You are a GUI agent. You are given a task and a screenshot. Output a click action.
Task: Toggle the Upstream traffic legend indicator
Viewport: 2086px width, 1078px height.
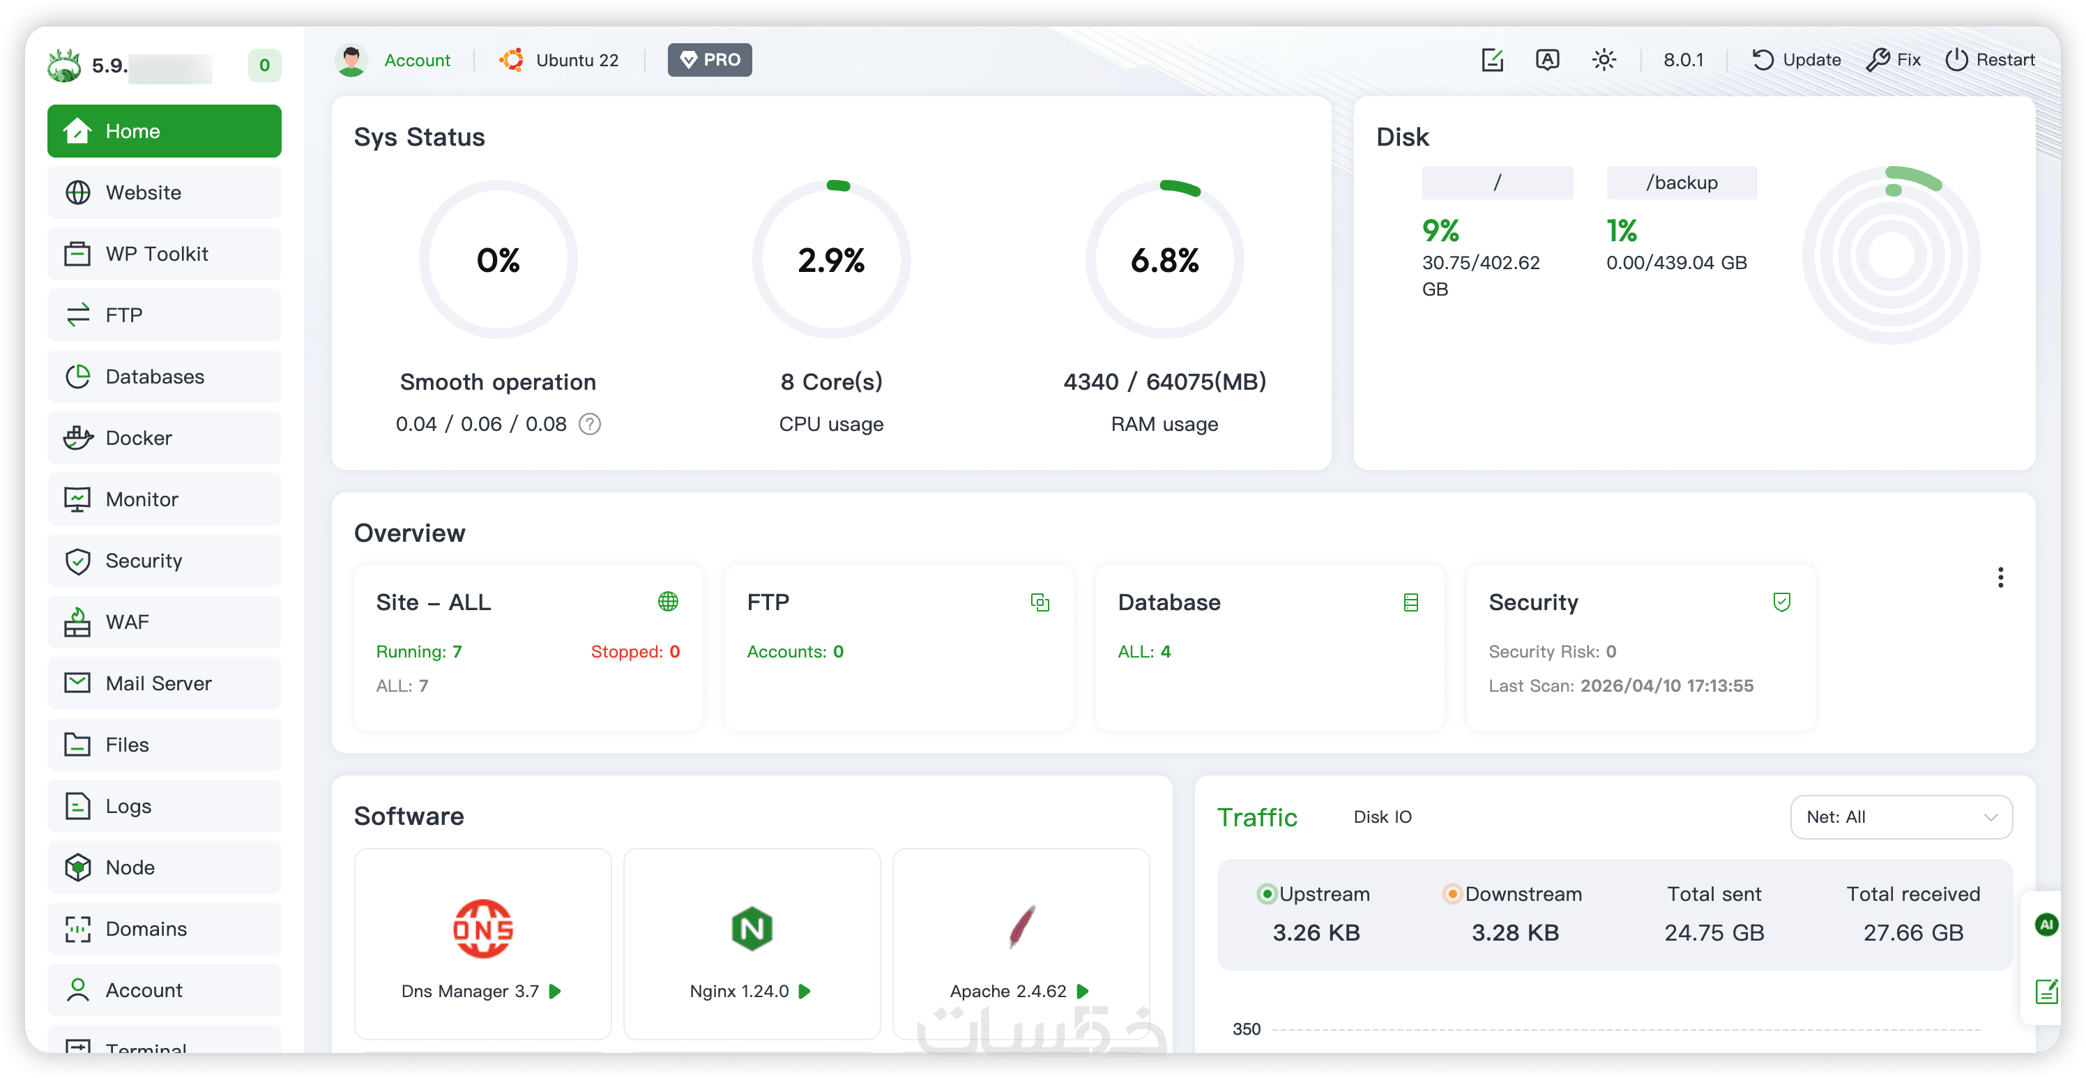tap(1267, 894)
